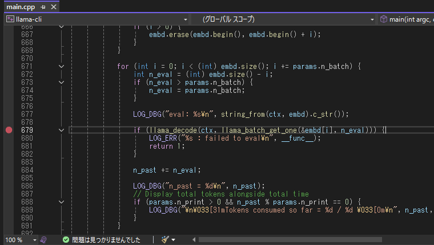
Task: Click __func__ on line 680
Action: tap(298, 138)
